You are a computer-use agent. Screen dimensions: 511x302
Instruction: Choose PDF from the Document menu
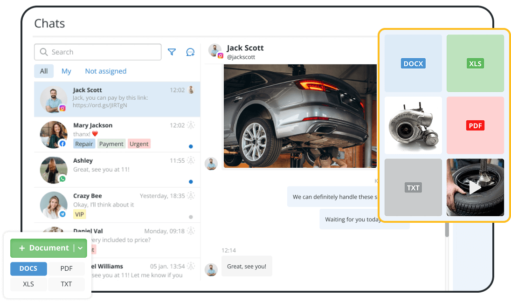[66, 268]
